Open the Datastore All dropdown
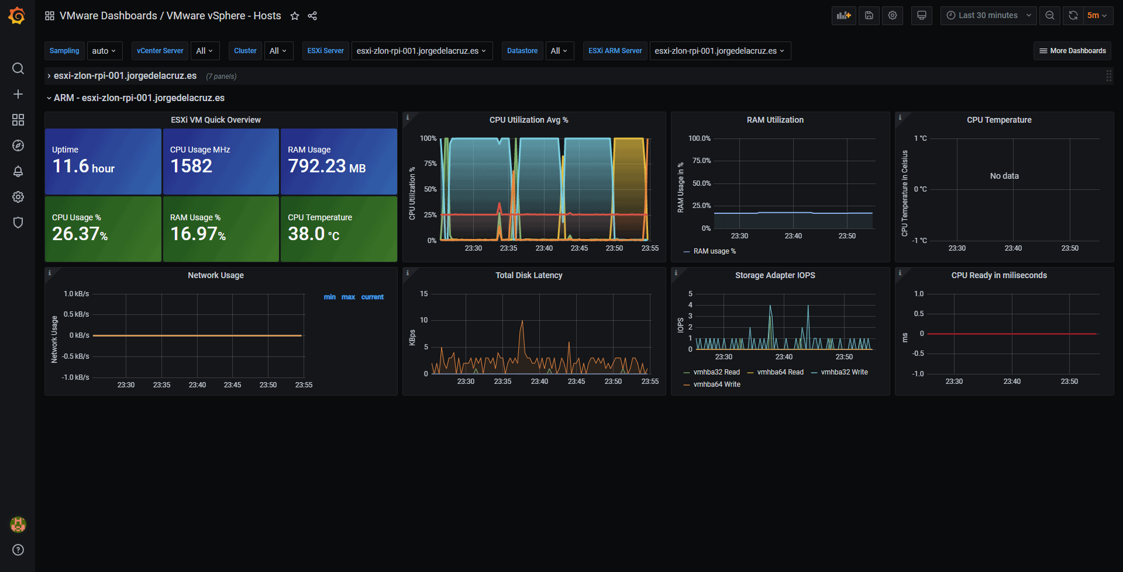 coord(559,51)
